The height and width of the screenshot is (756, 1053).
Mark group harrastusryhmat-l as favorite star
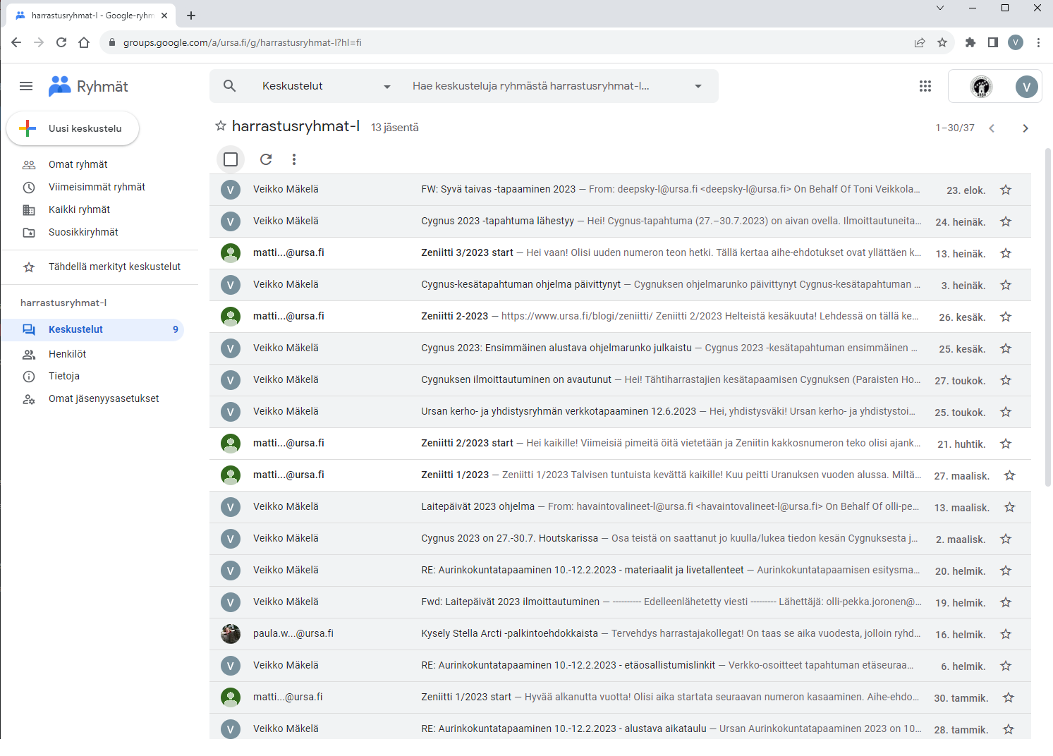221,126
